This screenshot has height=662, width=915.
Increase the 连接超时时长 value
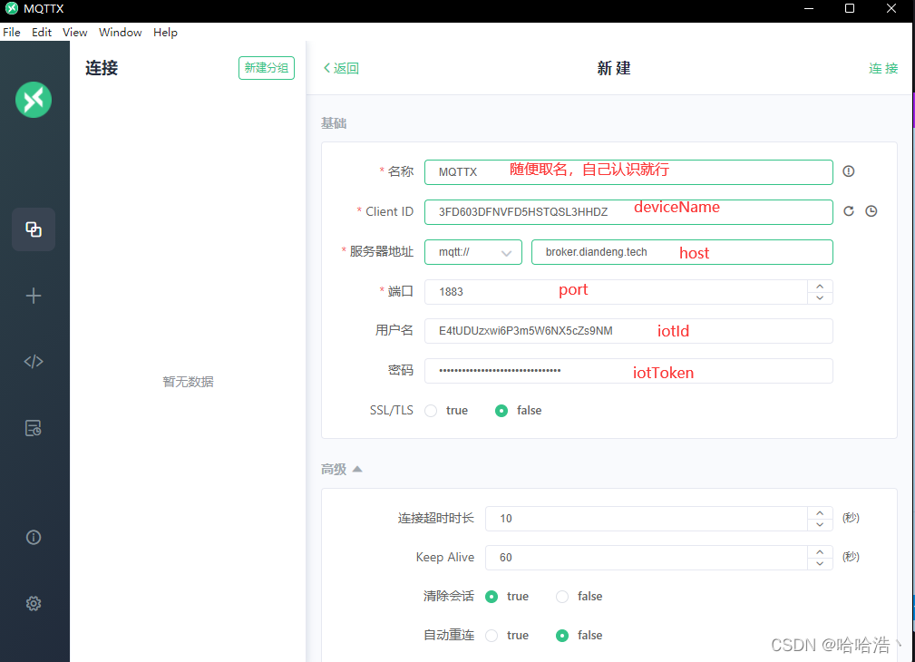pyautogui.click(x=820, y=512)
